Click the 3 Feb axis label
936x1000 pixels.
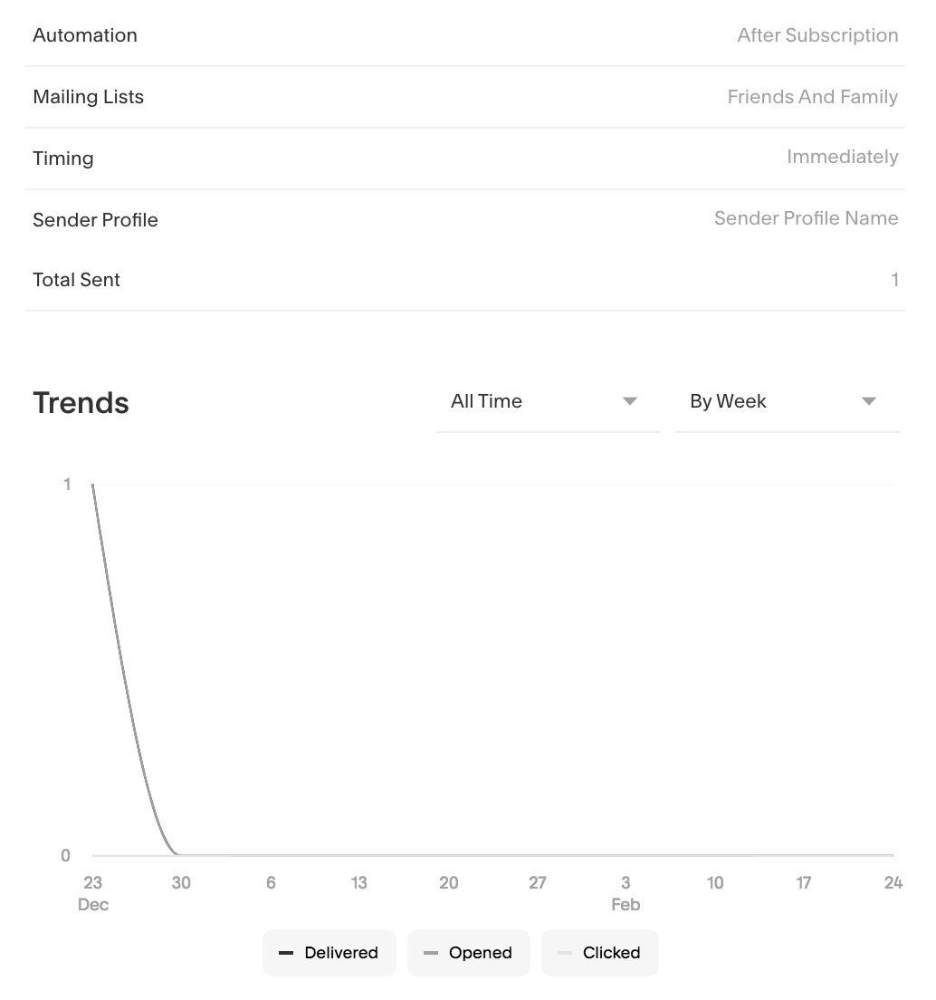pyautogui.click(x=626, y=892)
